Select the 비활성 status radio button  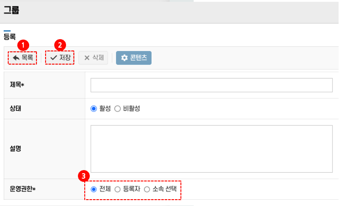(117, 109)
